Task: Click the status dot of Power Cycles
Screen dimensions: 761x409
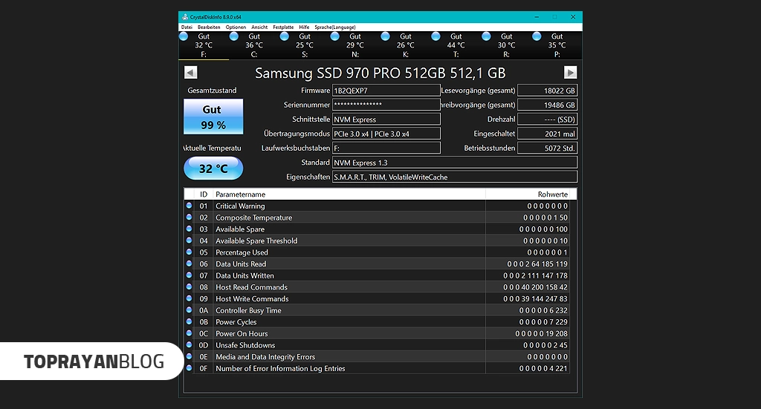Action: [x=190, y=321]
